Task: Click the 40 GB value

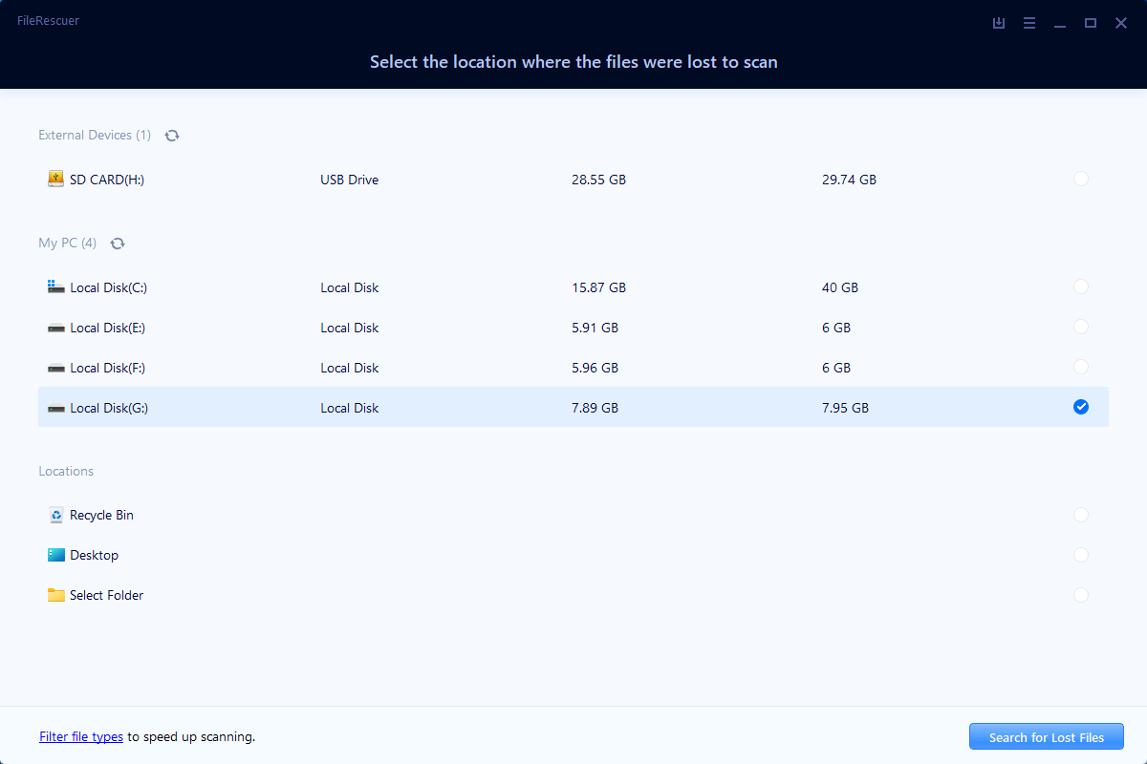Action: point(840,287)
